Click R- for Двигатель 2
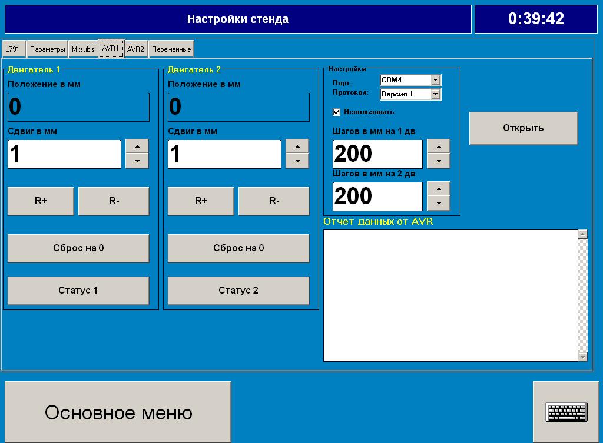The image size is (603, 443). coord(273,201)
